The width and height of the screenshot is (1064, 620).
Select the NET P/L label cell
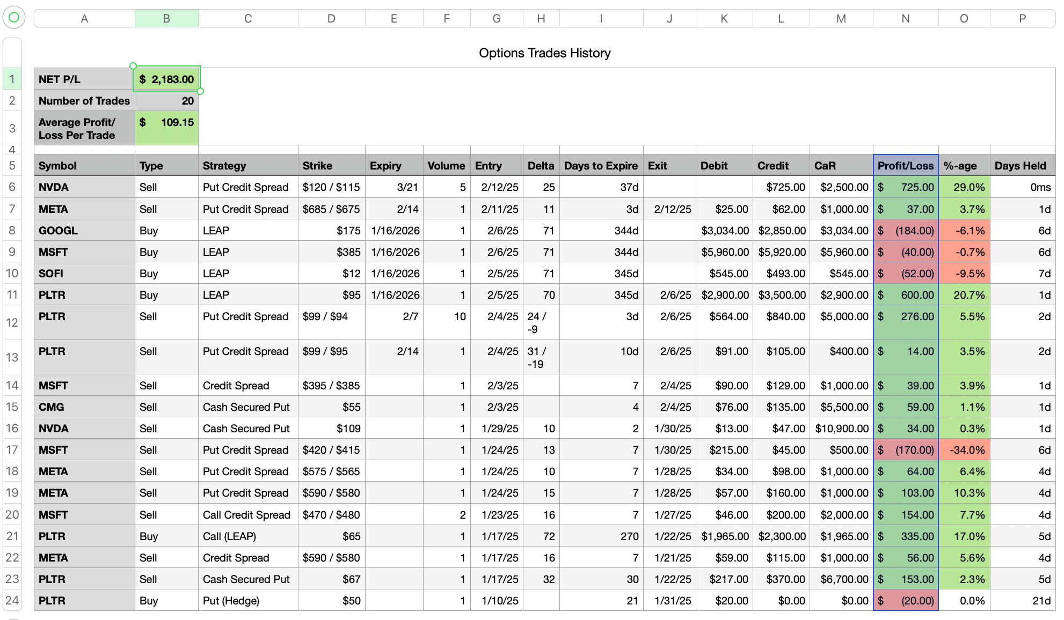coord(84,79)
